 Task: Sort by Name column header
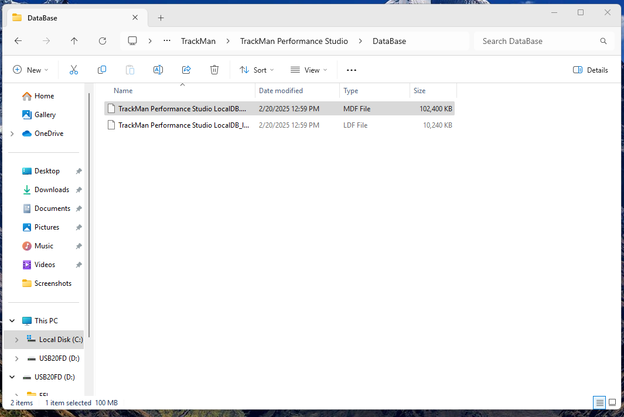179,91
